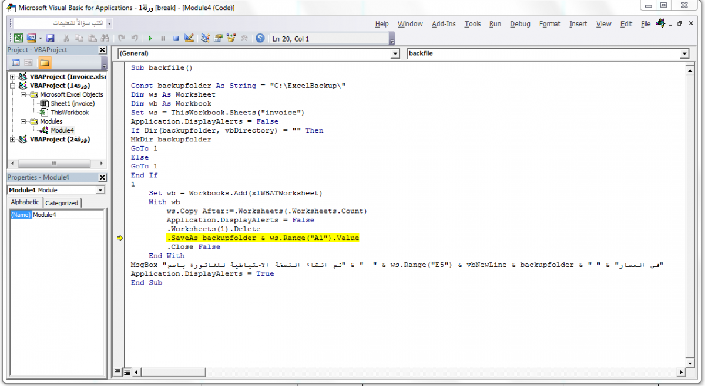Expand the VBAProject (ورقة2) tree node
The width and height of the screenshot is (705, 386).
pos(12,140)
